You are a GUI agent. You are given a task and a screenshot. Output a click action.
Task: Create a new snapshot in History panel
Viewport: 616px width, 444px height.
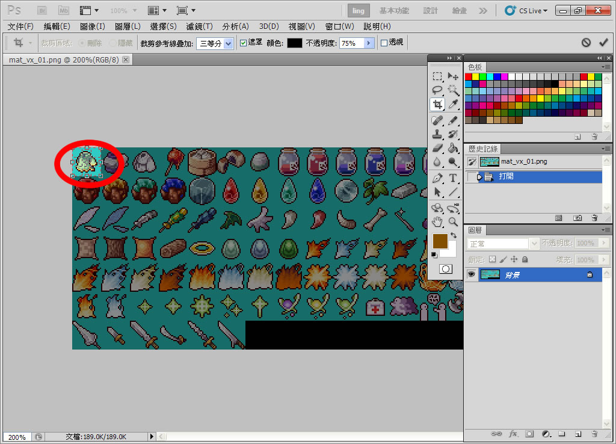click(x=577, y=218)
